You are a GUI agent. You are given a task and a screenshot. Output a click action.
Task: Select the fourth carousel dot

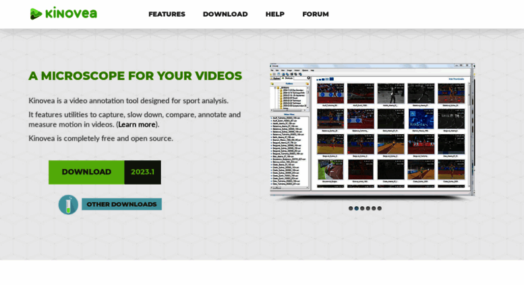pos(368,208)
